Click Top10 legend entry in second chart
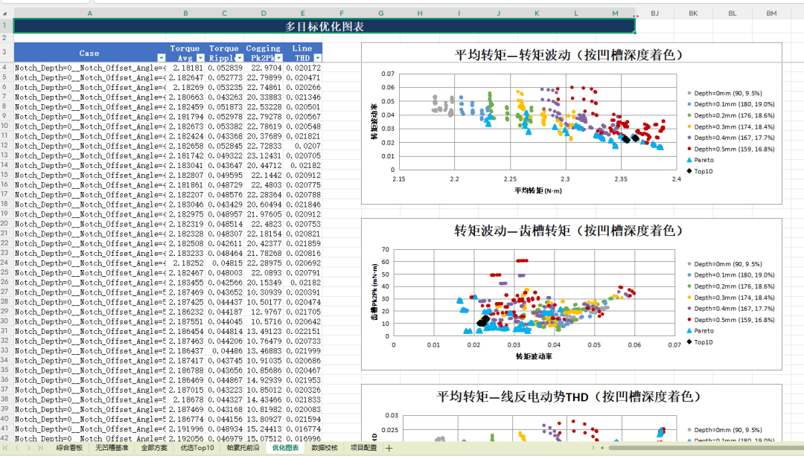Viewport: 804px width, 456px height. (x=699, y=342)
